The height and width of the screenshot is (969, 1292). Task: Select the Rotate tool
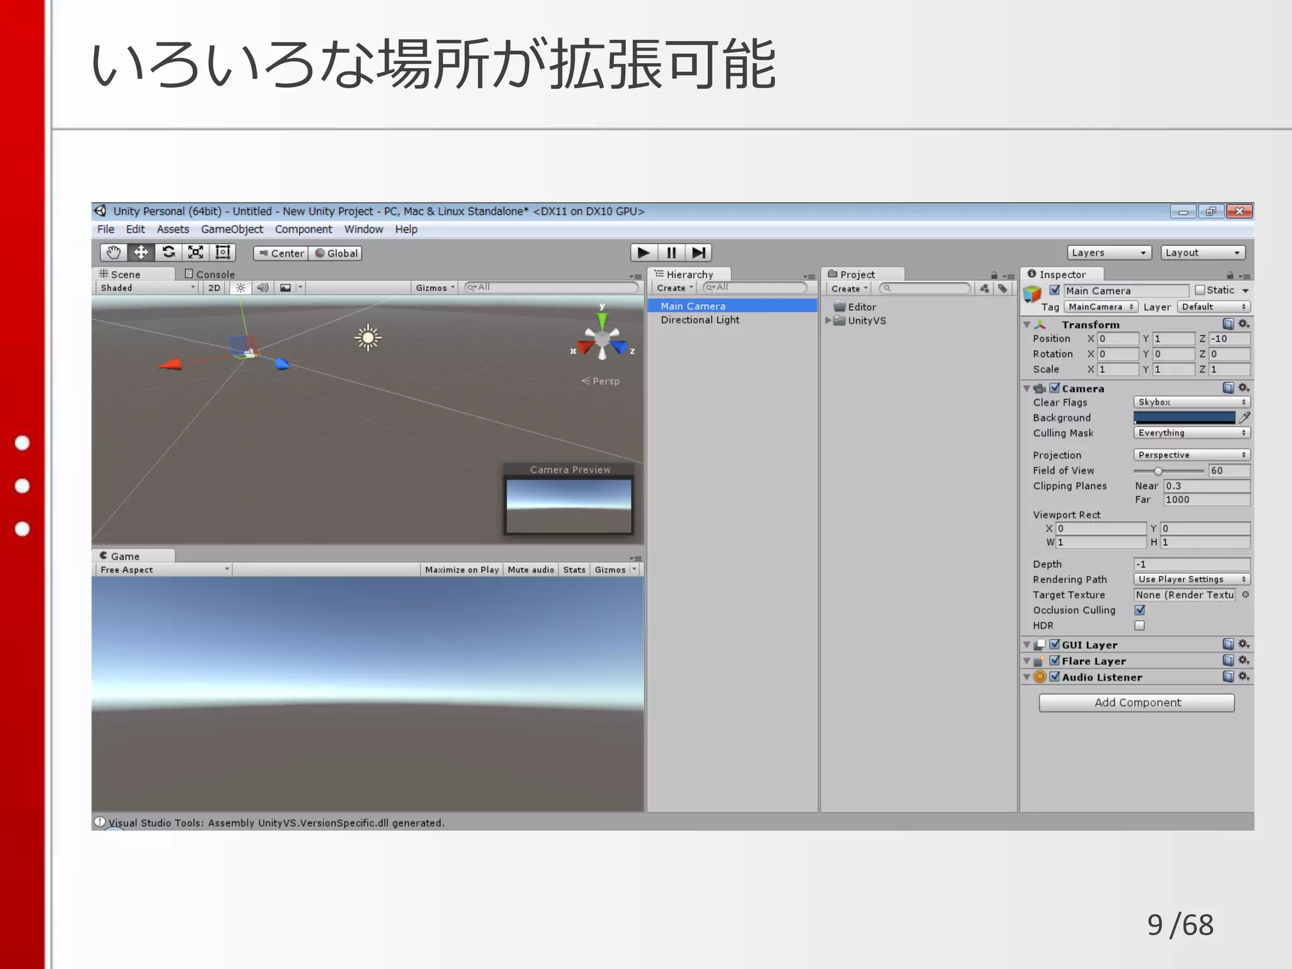point(168,253)
